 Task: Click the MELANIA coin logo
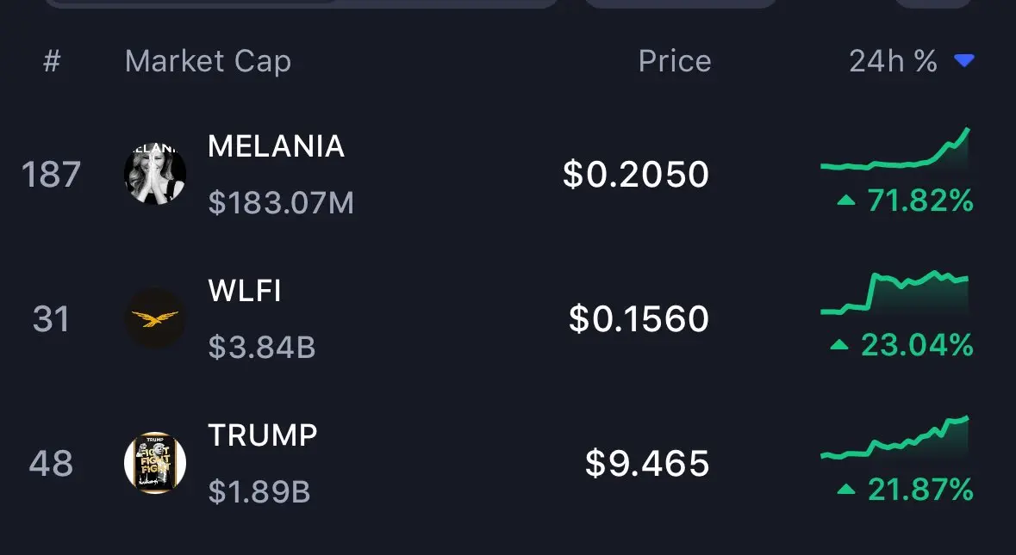[155, 175]
